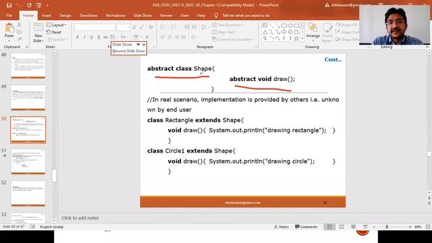Click the Redo/Repeat icon
Viewport: 432px width, 243px height.
[x=29, y=5]
